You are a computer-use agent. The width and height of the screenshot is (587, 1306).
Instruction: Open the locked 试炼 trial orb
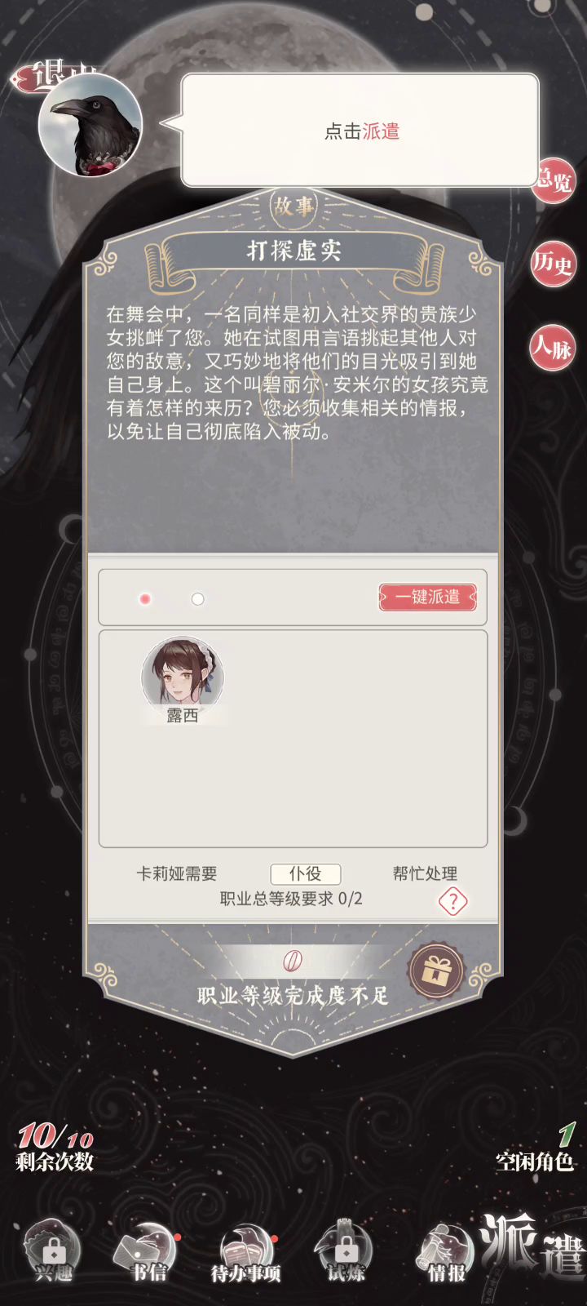click(x=346, y=1251)
